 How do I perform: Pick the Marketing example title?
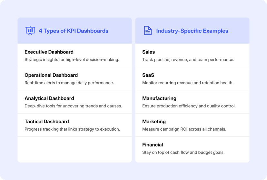154,122
